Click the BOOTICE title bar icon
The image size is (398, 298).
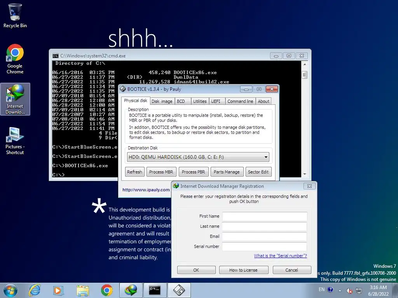click(123, 89)
